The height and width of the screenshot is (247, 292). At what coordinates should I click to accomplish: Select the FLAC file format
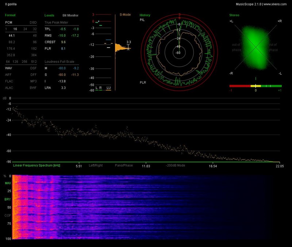click(x=9, y=81)
